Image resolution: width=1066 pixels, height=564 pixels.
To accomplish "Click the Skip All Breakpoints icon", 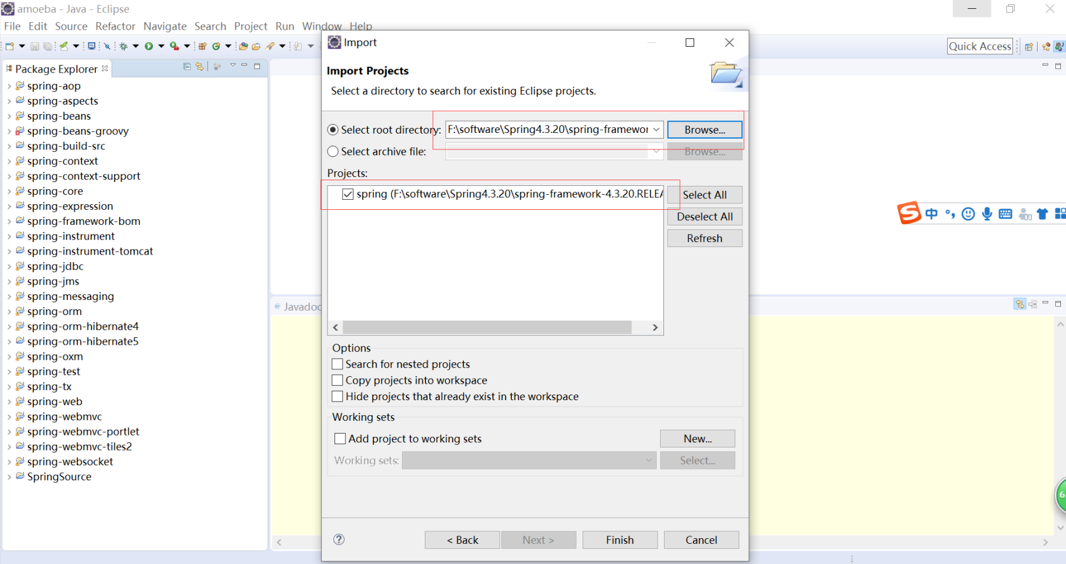I will (x=107, y=46).
